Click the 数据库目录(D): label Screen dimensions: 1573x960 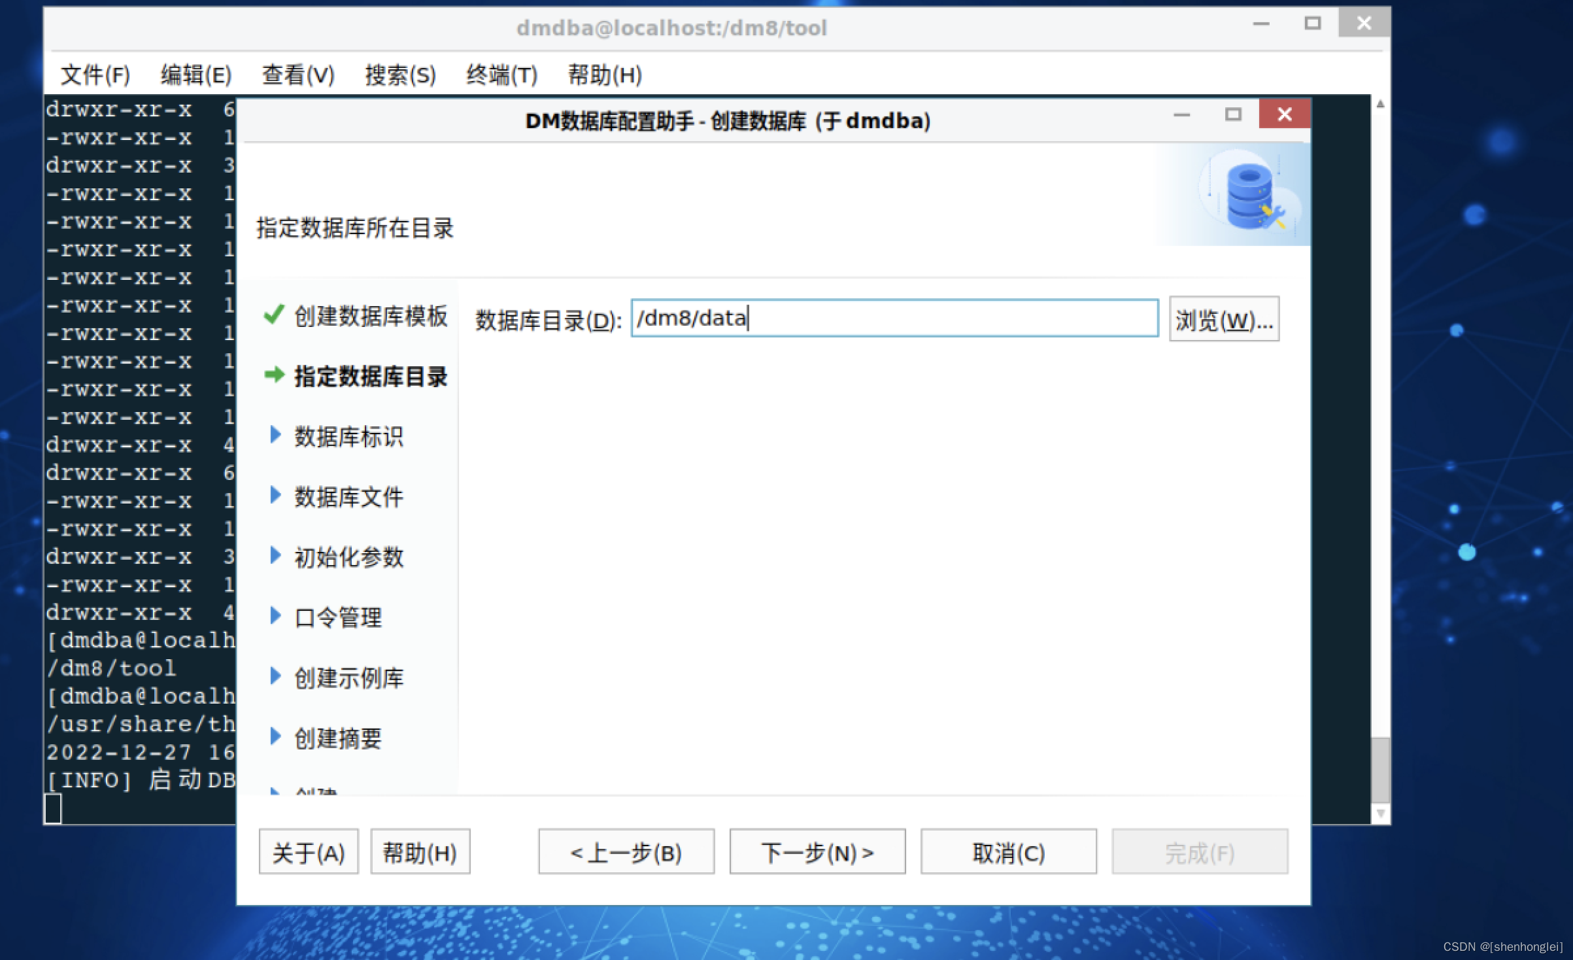tap(549, 320)
